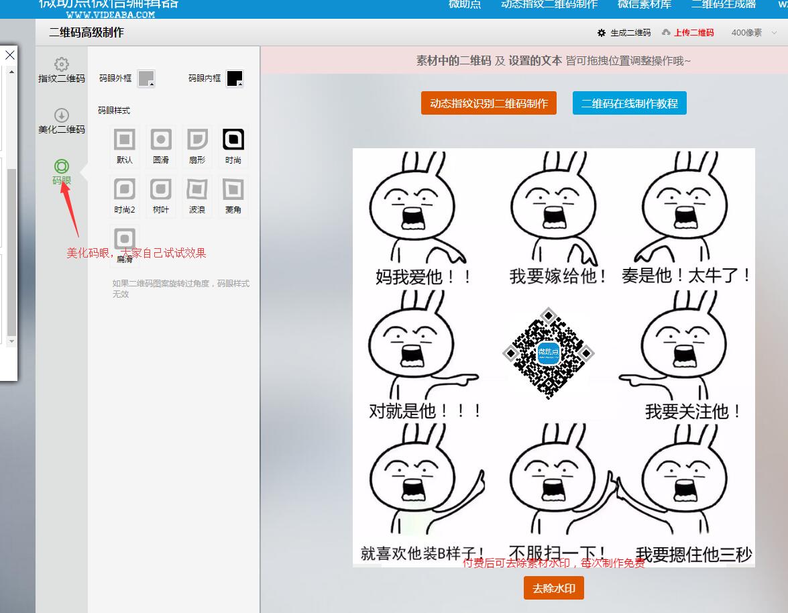Image resolution: width=788 pixels, height=613 pixels.
Task: Click the orange 动态指纹识别二维码制作 button
Action: point(488,103)
